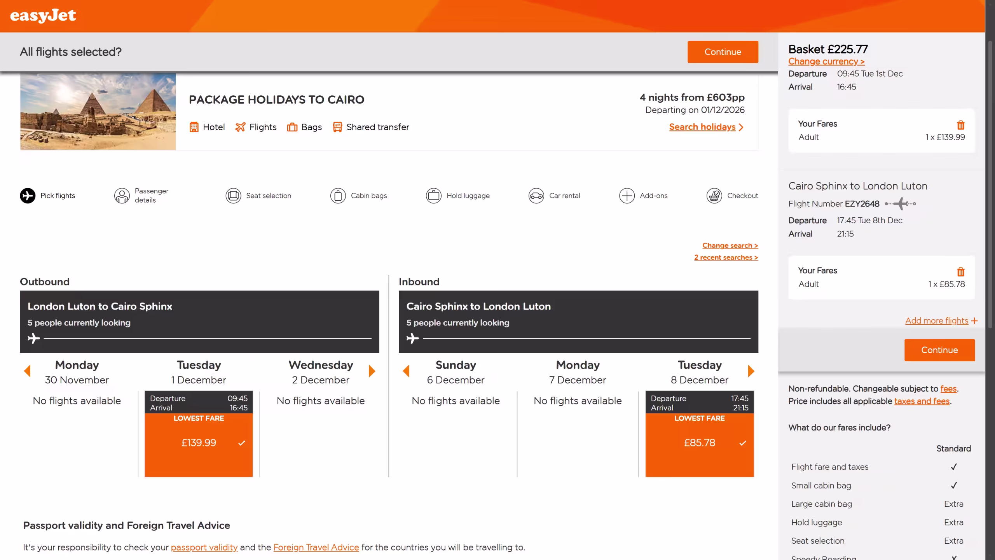
Task: Click Tuesday 8 December date heading
Action: pyautogui.click(x=700, y=372)
